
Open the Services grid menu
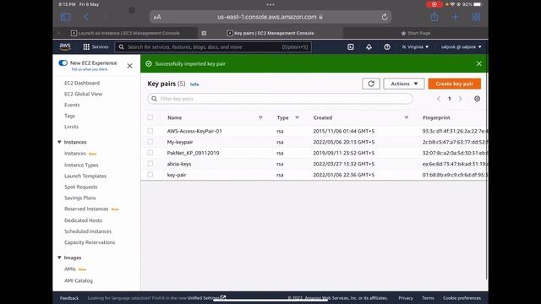pyautogui.click(x=96, y=47)
